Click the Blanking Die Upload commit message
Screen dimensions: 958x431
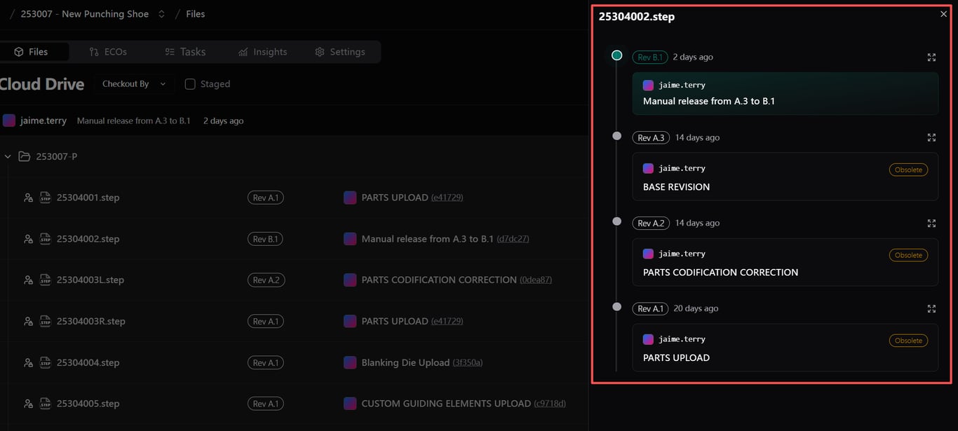tap(405, 362)
